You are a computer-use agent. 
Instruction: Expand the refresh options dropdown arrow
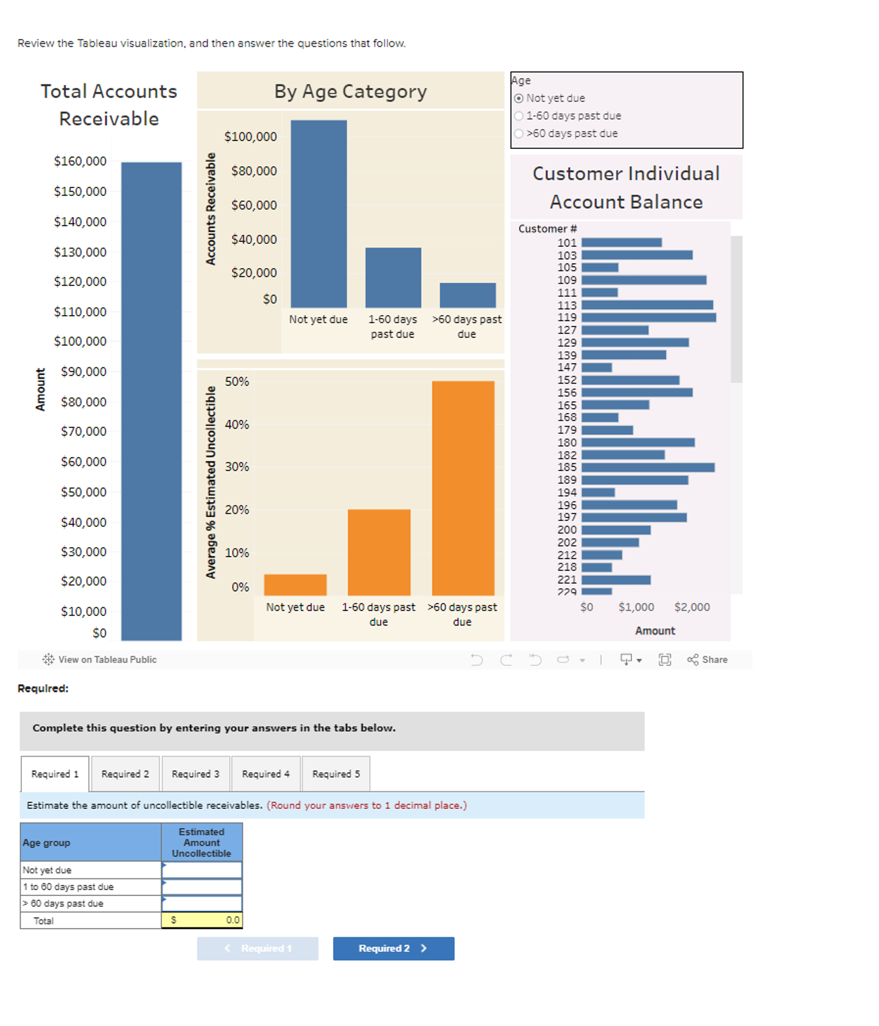tap(582, 660)
